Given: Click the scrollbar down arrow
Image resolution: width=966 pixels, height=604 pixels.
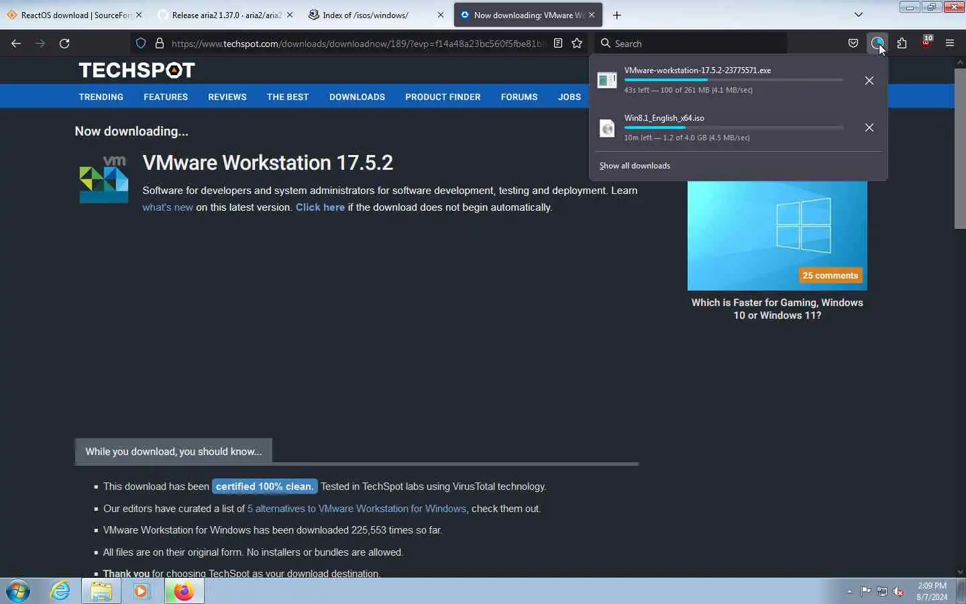Looking at the screenshot, I should (960, 572).
